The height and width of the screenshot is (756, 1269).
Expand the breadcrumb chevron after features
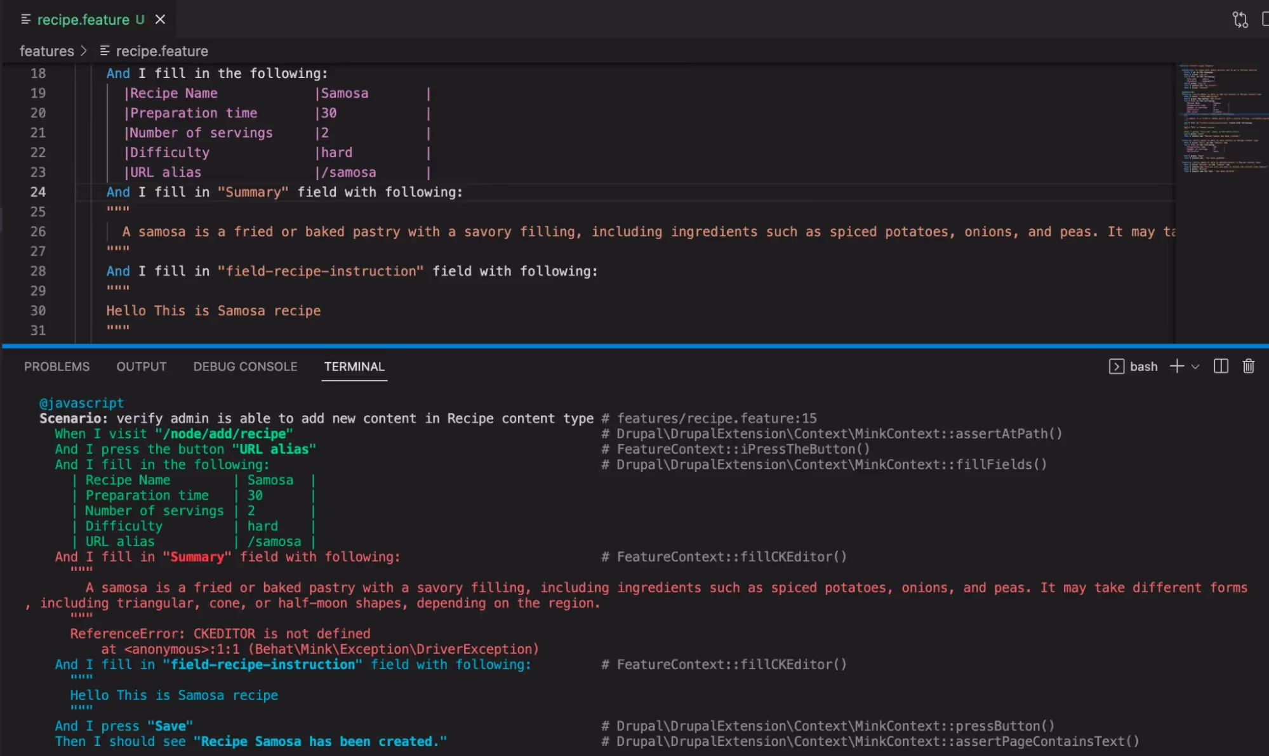[83, 51]
